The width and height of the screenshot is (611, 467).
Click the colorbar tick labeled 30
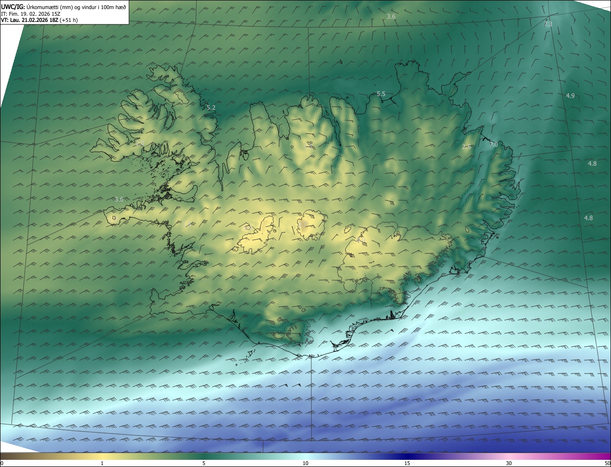(509, 463)
